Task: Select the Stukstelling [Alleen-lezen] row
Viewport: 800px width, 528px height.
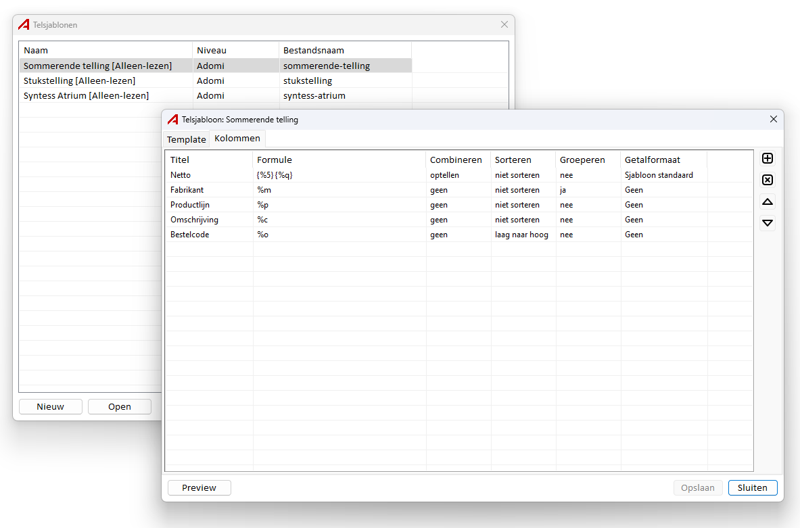Action: [216, 80]
